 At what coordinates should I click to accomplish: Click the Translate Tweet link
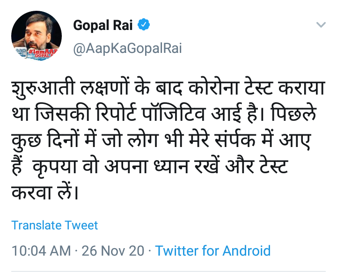(55, 225)
